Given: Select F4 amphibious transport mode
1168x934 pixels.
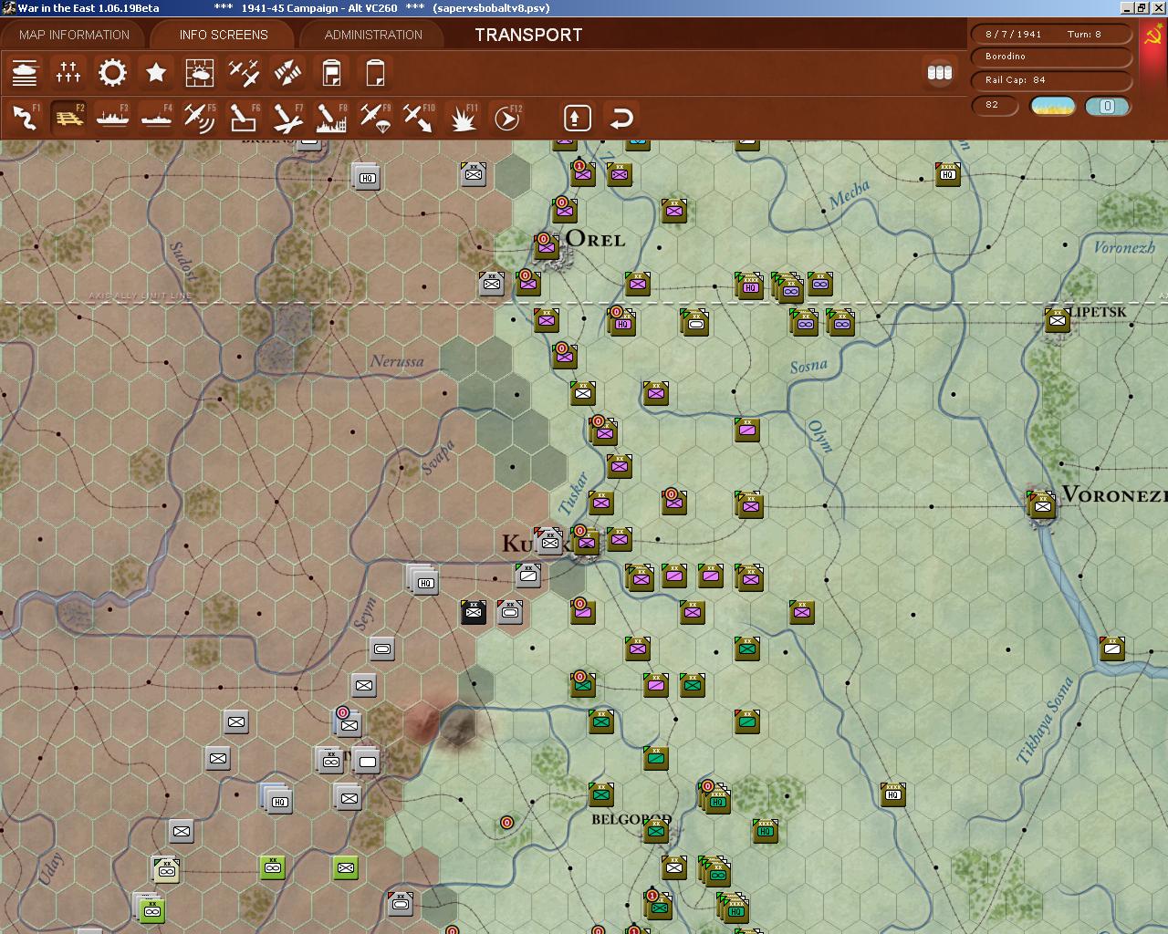Looking at the screenshot, I should [x=156, y=118].
